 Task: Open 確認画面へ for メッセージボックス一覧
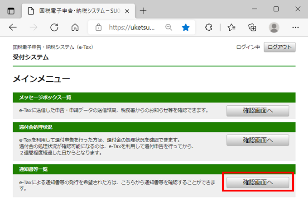click(257, 111)
